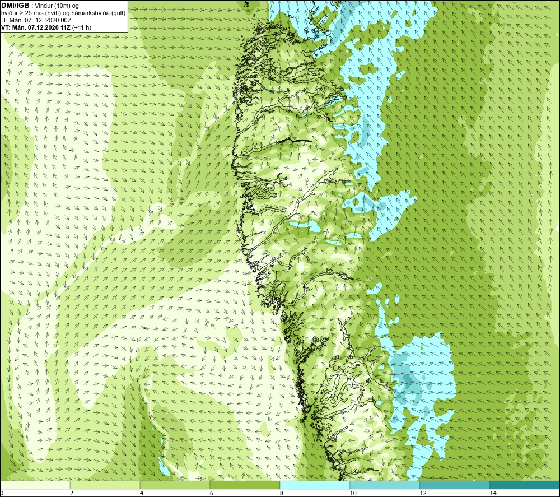560x497 pixels.
Task: Click the legend value "8"
Action: (x=282, y=493)
